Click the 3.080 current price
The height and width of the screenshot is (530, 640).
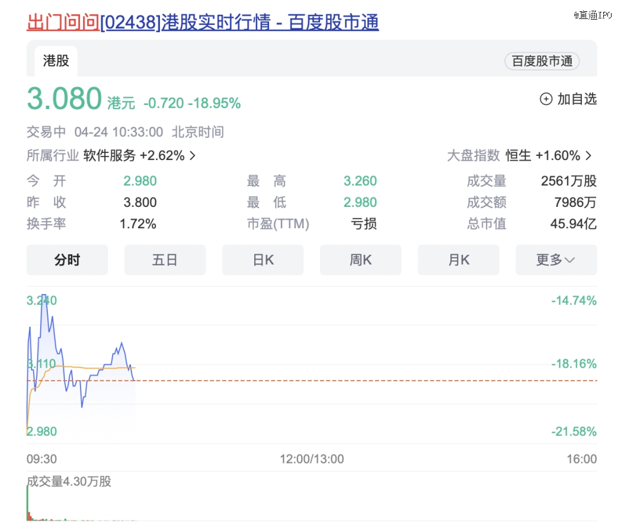pyautogui.click(x=65, y=99)
